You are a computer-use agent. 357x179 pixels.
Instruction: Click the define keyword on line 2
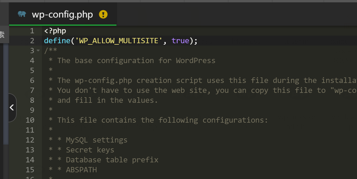point(57,41)
